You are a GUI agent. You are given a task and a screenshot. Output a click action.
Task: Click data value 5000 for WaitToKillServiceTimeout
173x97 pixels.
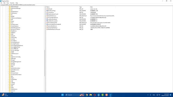pos(91,29)
